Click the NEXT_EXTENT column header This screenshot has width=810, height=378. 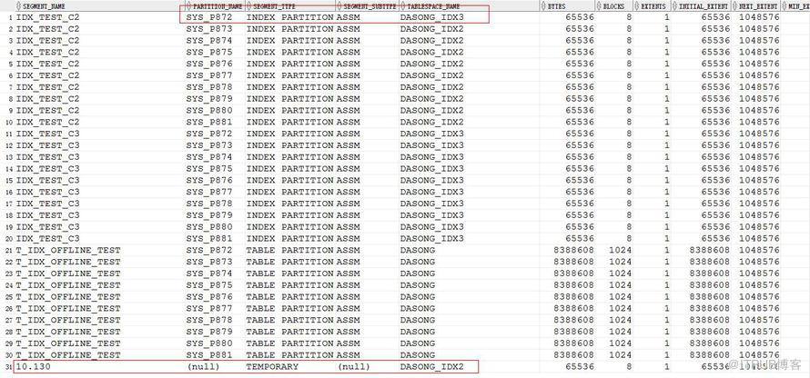(x=758, y=6)
